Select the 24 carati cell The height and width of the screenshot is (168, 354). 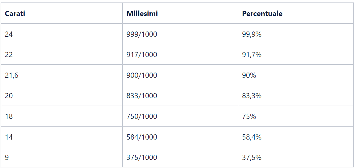(x=9, y=34)
